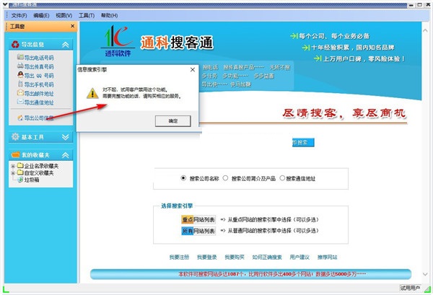Expand the 基本工具 section
The width and height of the screenshot is (433, 295).
click(x=66, y=137)
